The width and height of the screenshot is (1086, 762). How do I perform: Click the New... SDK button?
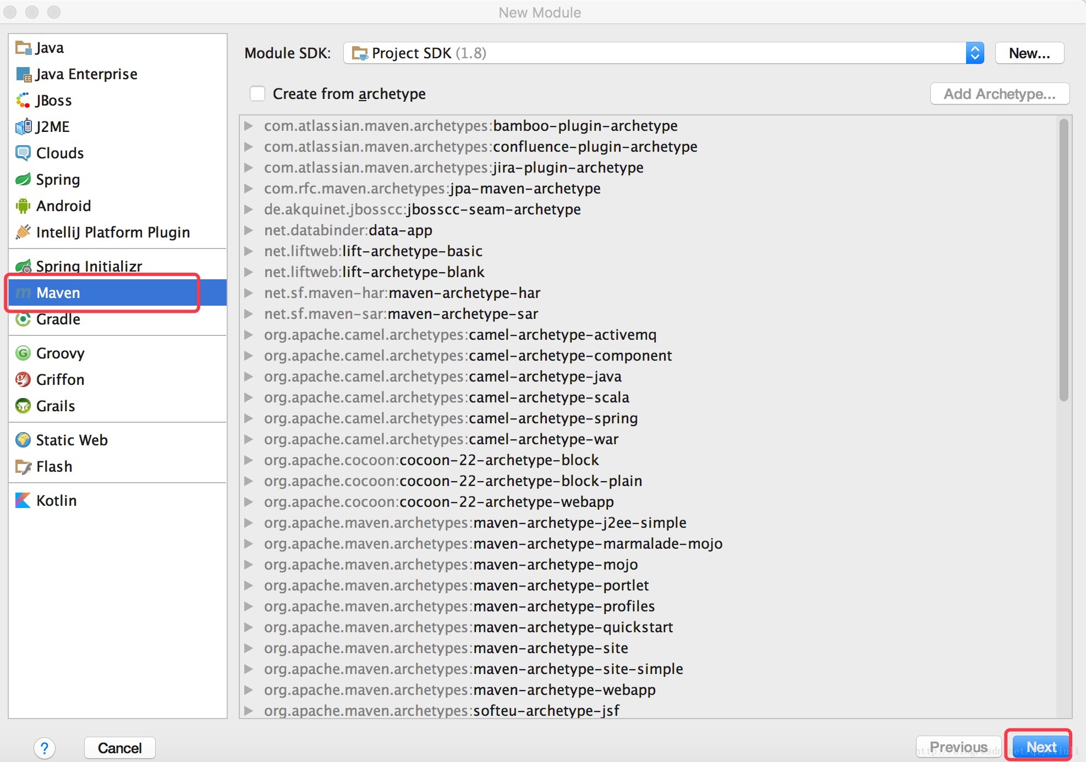(1029, 53)
